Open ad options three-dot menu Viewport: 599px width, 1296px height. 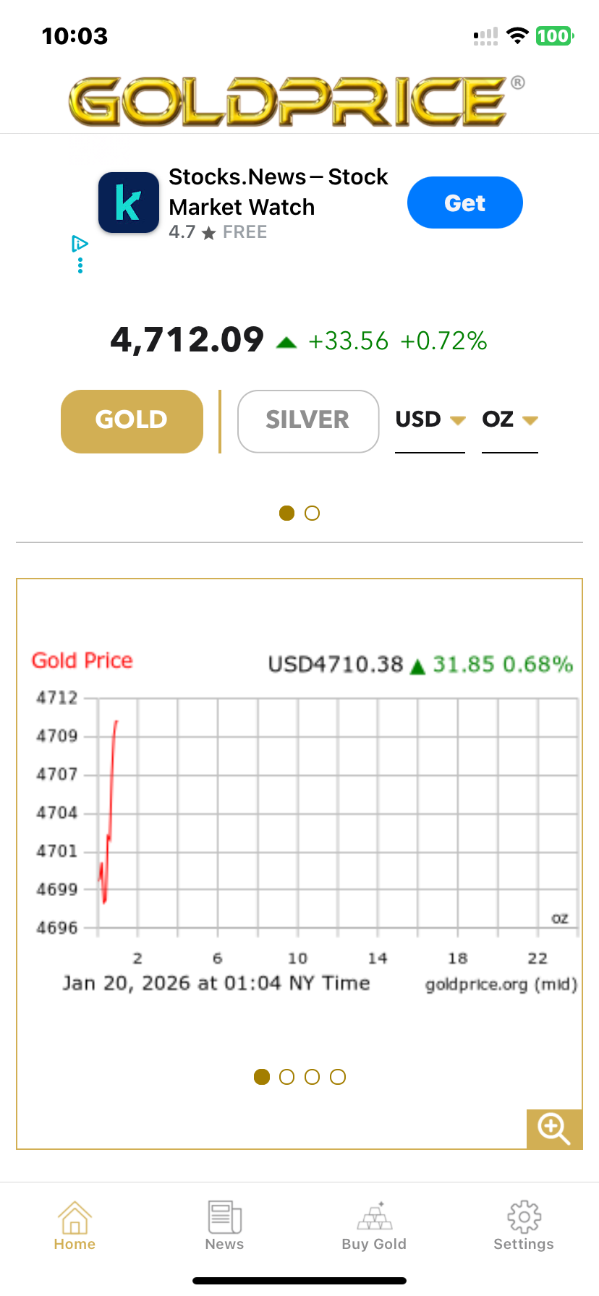point(80,266)
